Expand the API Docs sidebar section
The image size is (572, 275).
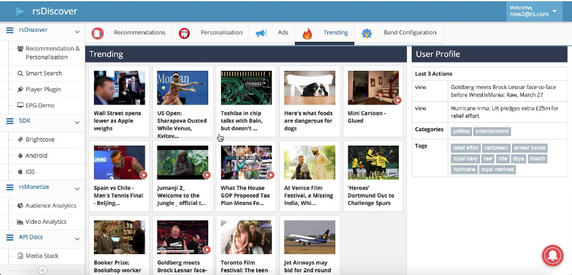click(77, 238)
